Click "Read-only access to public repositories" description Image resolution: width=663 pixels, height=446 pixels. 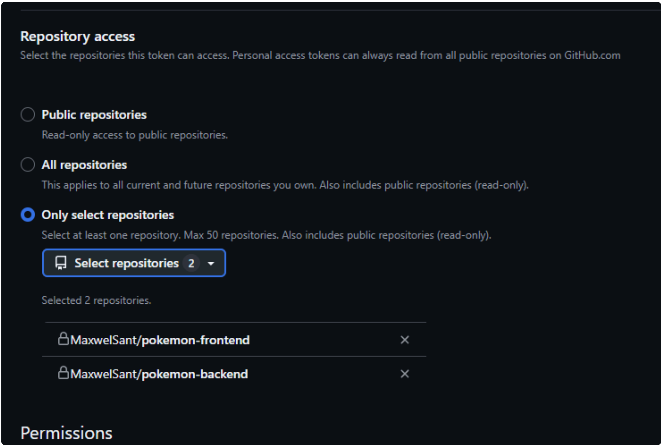pyautogui.click(x=135, y=135)
